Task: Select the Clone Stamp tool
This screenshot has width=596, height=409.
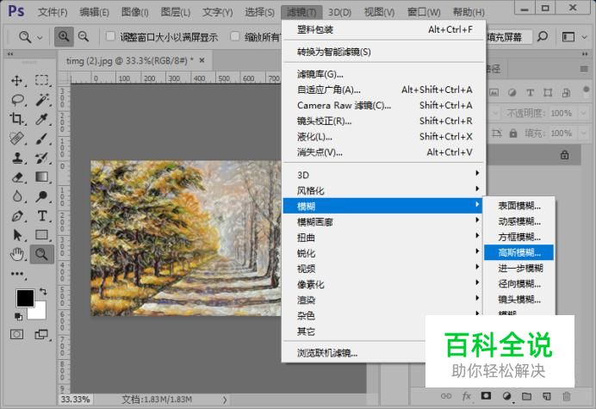Action: coord(17,158)
